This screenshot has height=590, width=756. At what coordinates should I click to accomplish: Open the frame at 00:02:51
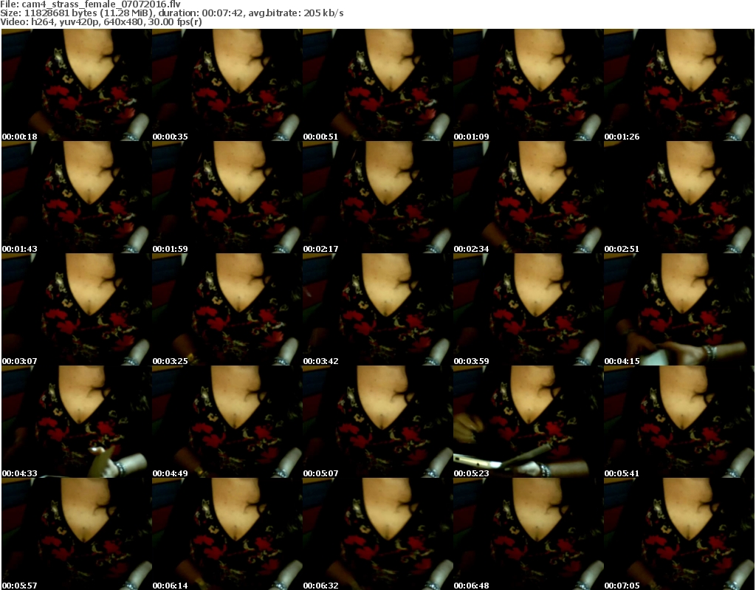click(679, 197)
